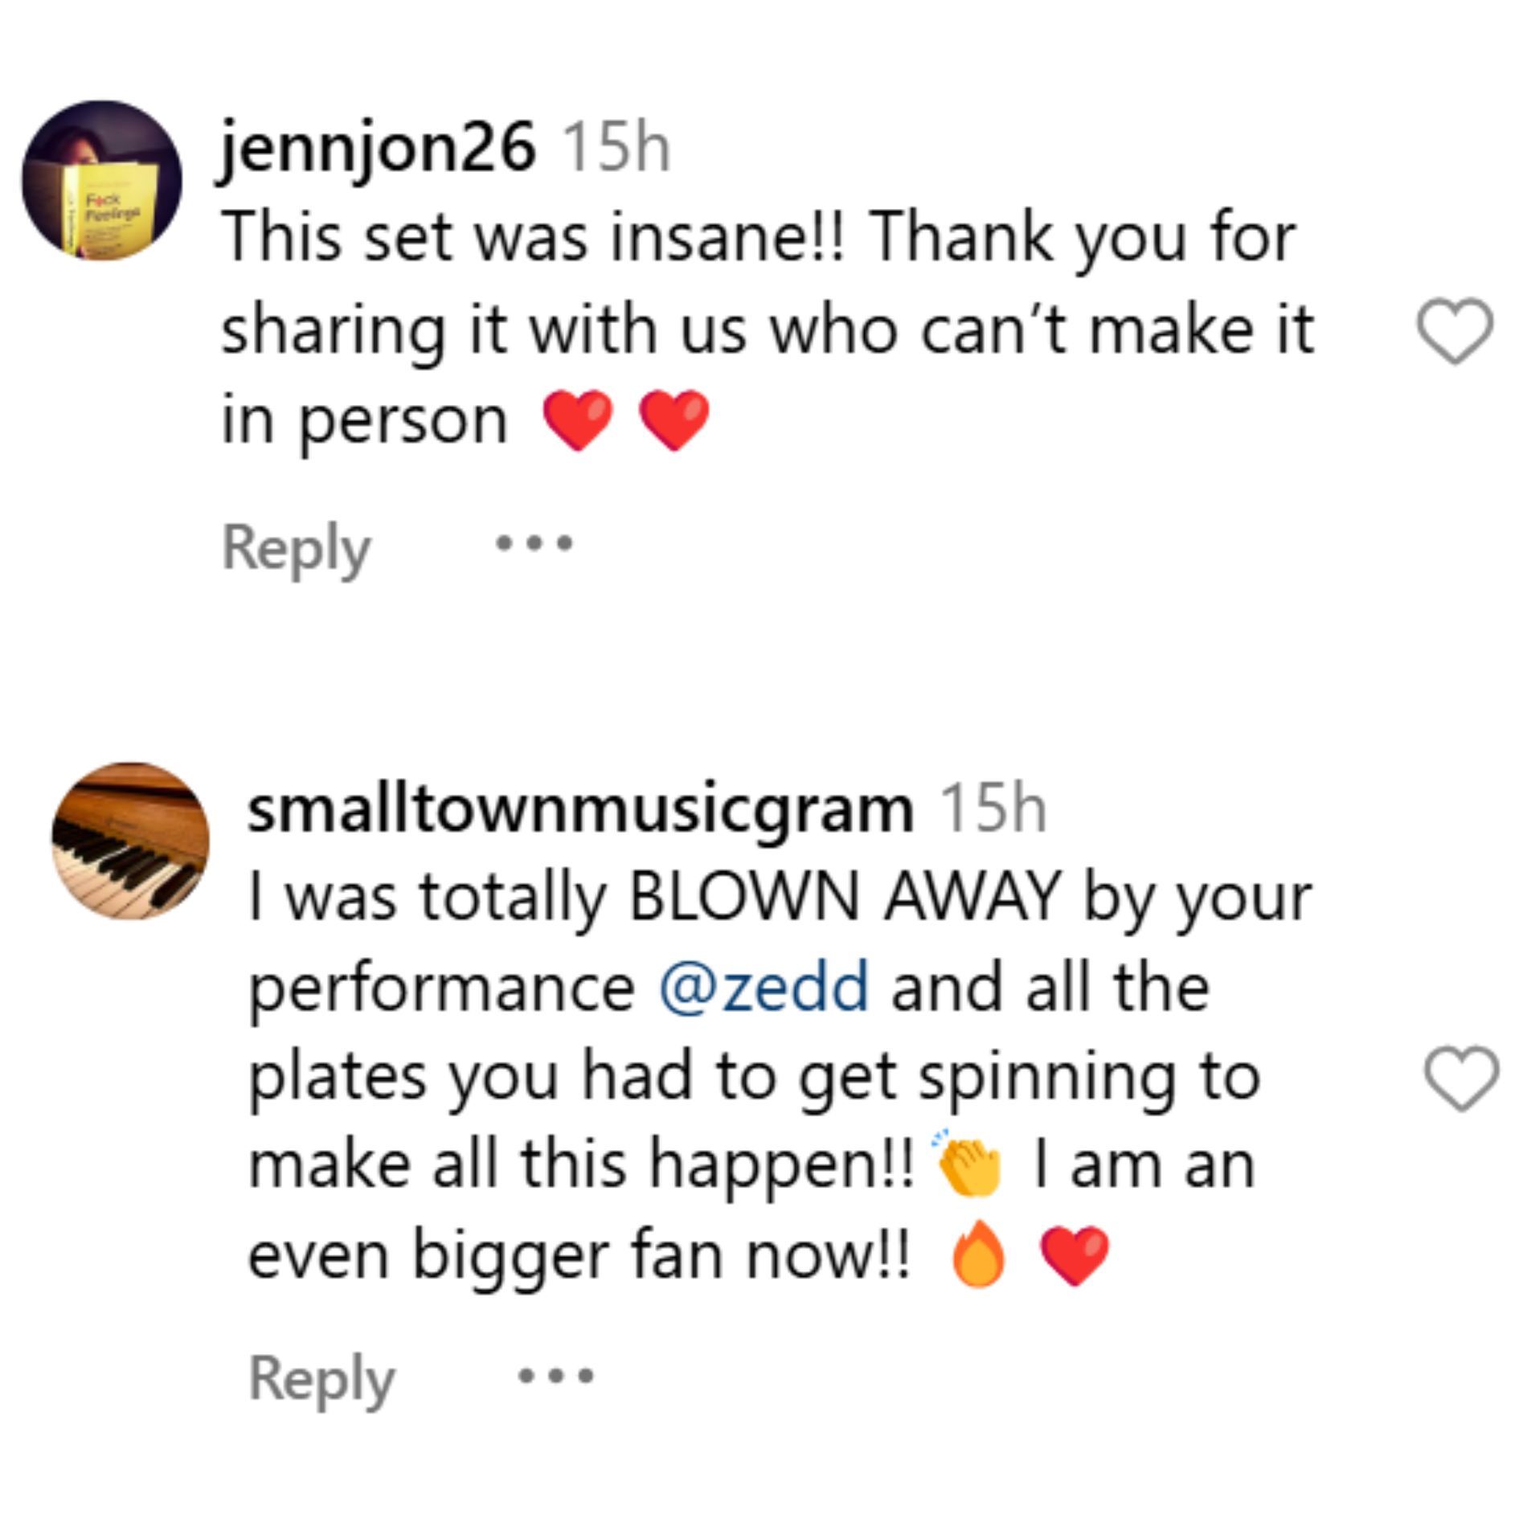Open more options for jennjon26's comment

534,544
